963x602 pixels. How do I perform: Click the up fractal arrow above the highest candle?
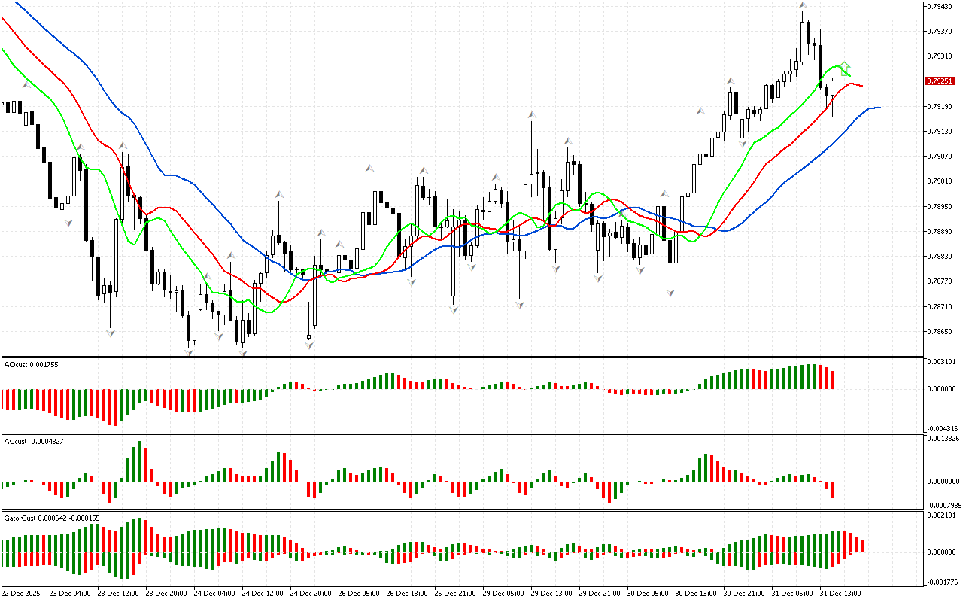[803, 5]
